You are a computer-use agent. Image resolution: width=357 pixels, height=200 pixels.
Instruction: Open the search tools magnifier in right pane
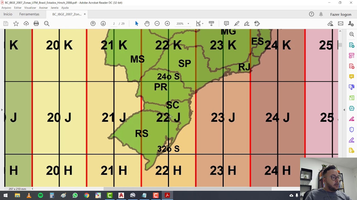pyautogui.click(x=351, y=34)
